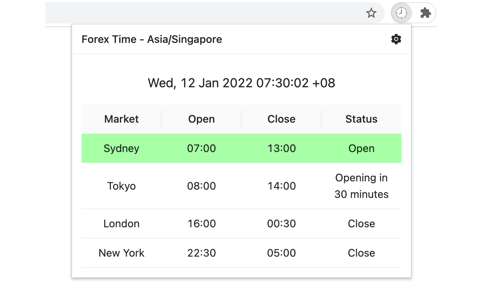Click Sydney's green Open status cell
Viewport: 483px width, 301px height.
[361, 148]
